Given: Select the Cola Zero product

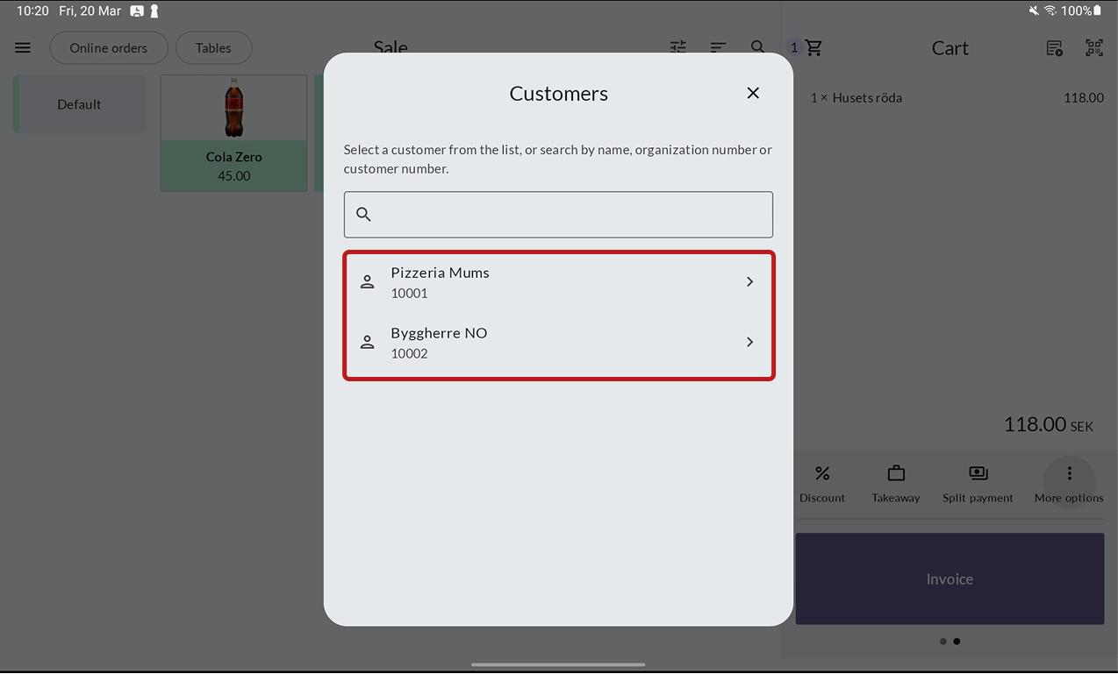Looking at the screenshot, I should tap(233, 133).
